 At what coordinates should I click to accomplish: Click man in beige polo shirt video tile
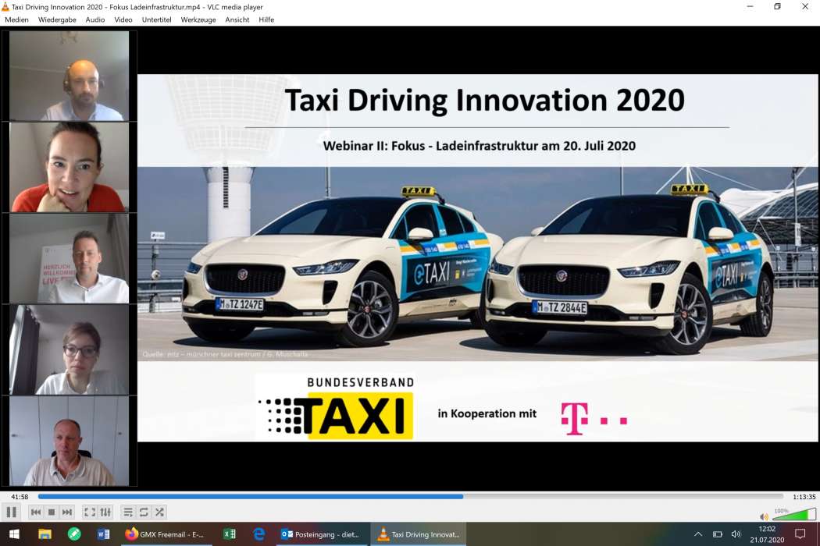point(69,441)
